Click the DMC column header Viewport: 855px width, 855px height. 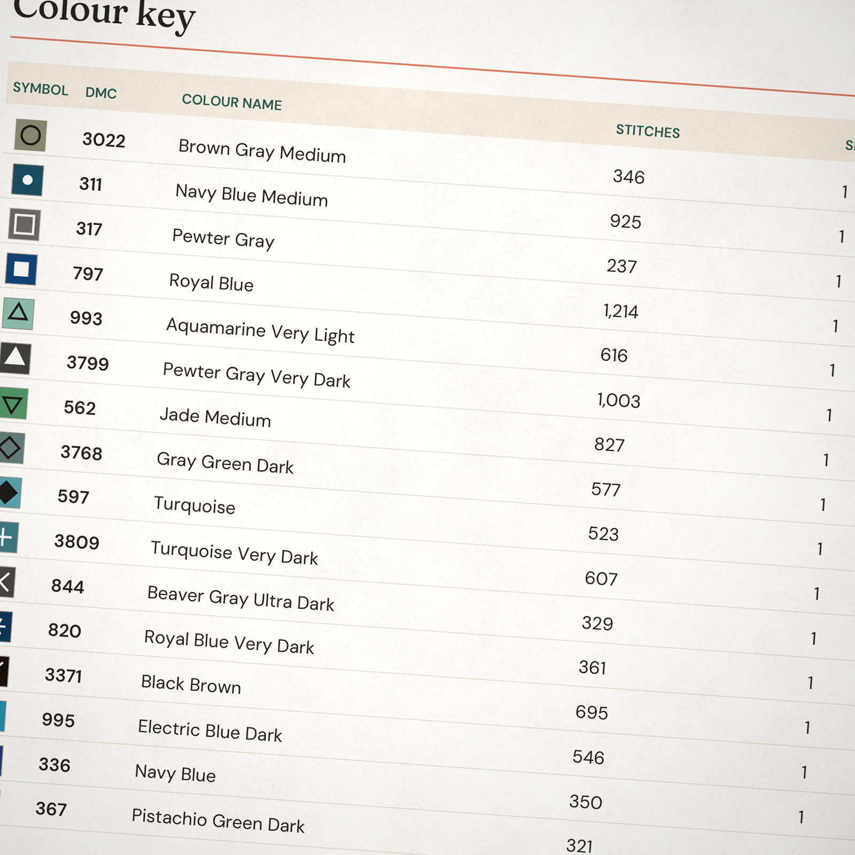101,93
